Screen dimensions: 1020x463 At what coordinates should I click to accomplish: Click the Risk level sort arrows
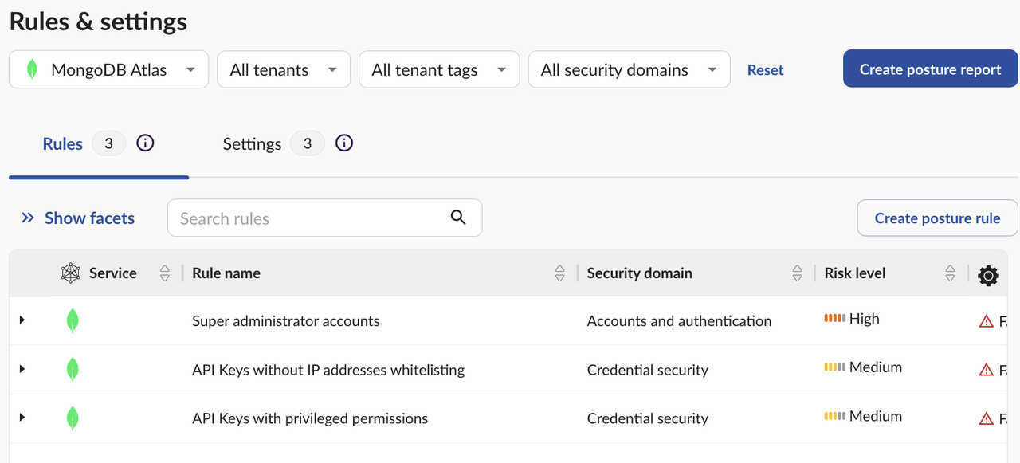(x=950, y=273)
